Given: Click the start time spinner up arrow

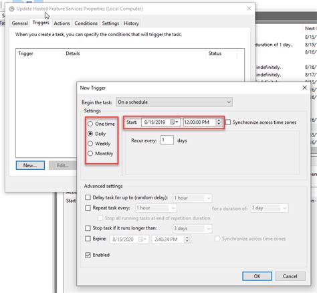Looking at the screenshot, I should 219,120.
